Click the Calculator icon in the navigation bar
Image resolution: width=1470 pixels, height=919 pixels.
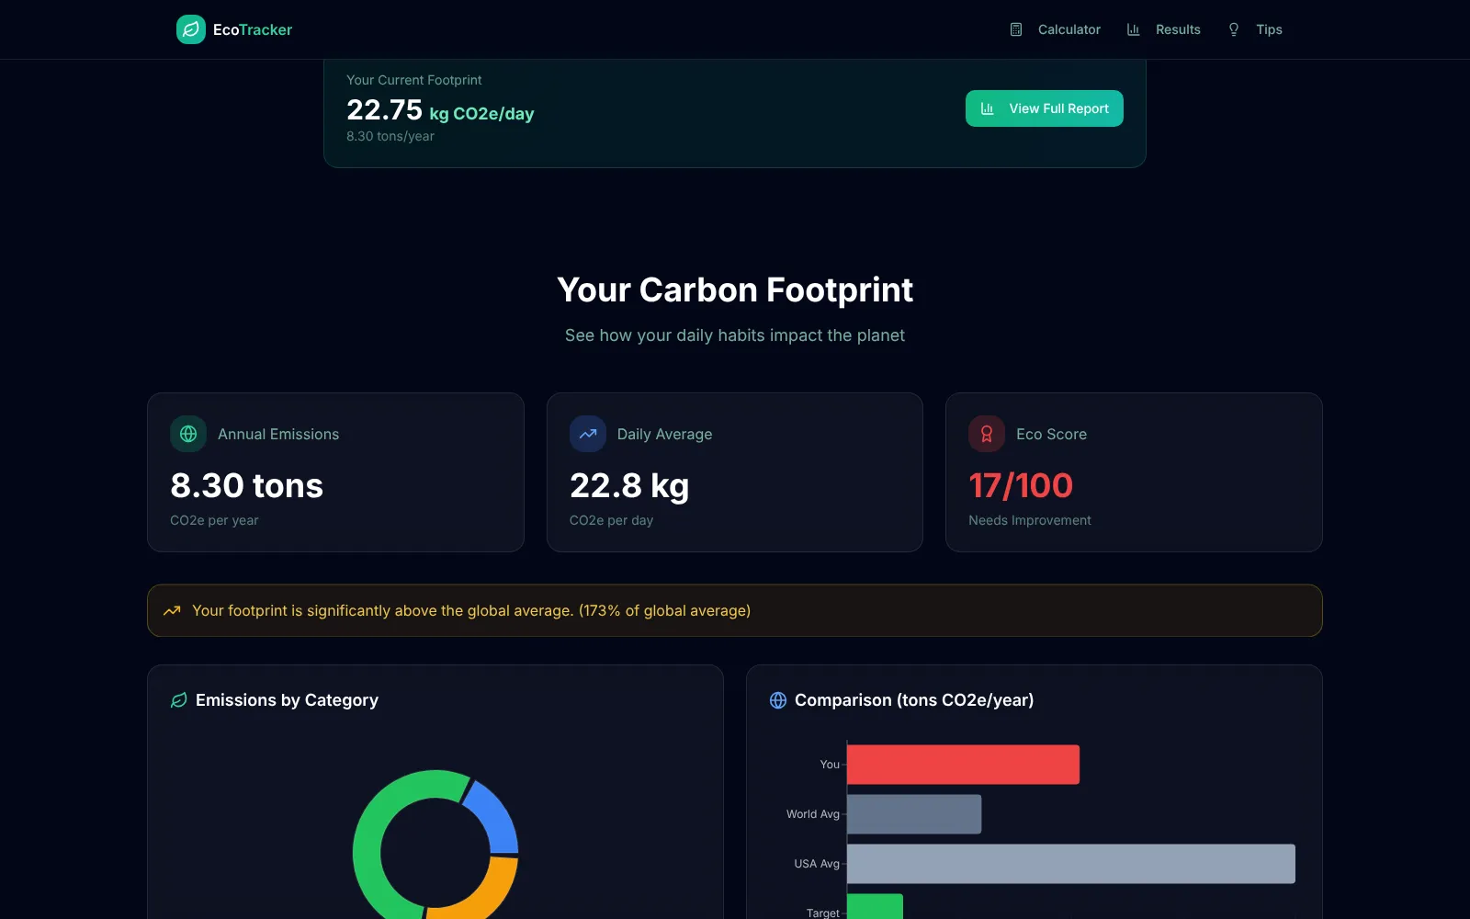(1016, 29)
